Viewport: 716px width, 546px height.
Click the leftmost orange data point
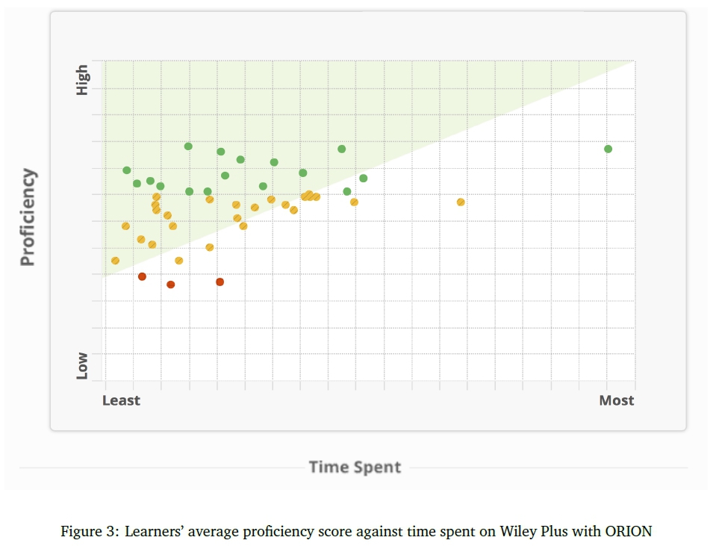tap(115, 261)
